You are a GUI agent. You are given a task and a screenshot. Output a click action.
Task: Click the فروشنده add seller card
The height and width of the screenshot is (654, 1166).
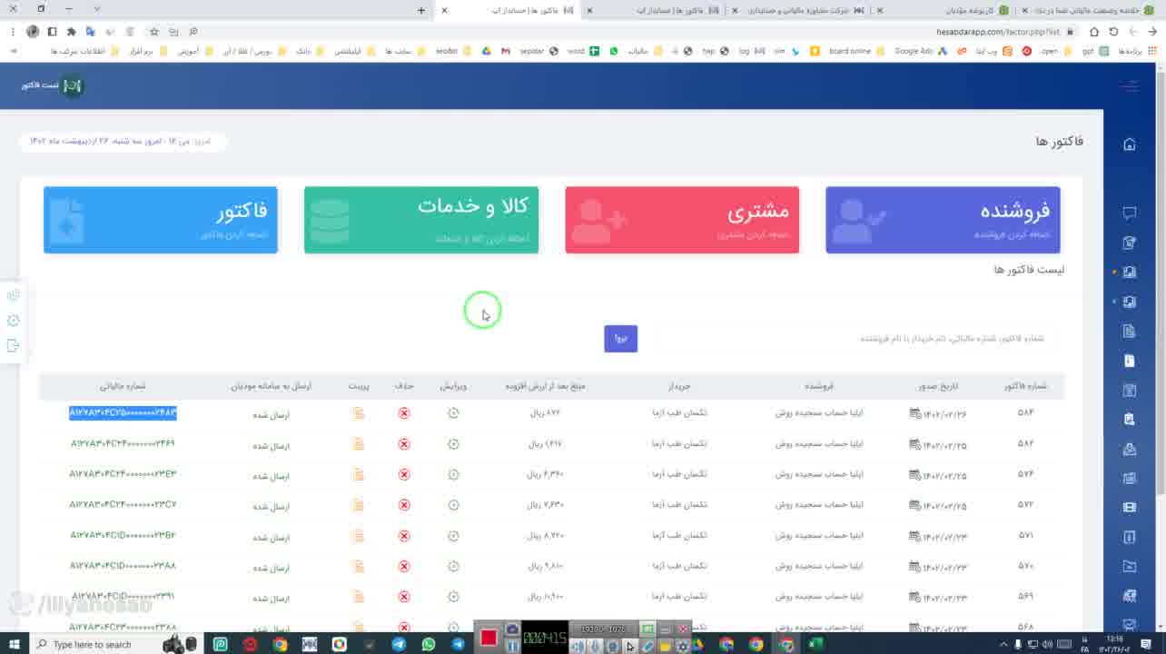[x=943, y=220]
